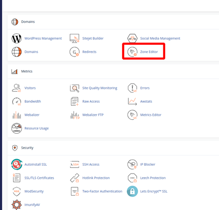
Task: Click the Site Quality Monitoring icon
Action: [74, 88]
